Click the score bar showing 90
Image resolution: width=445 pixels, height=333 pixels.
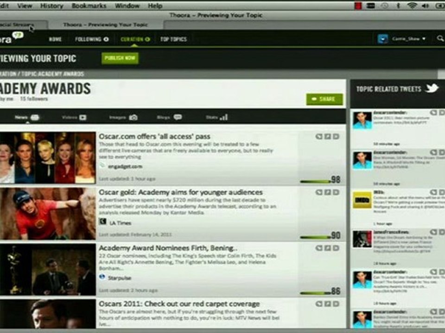point(316,237)
